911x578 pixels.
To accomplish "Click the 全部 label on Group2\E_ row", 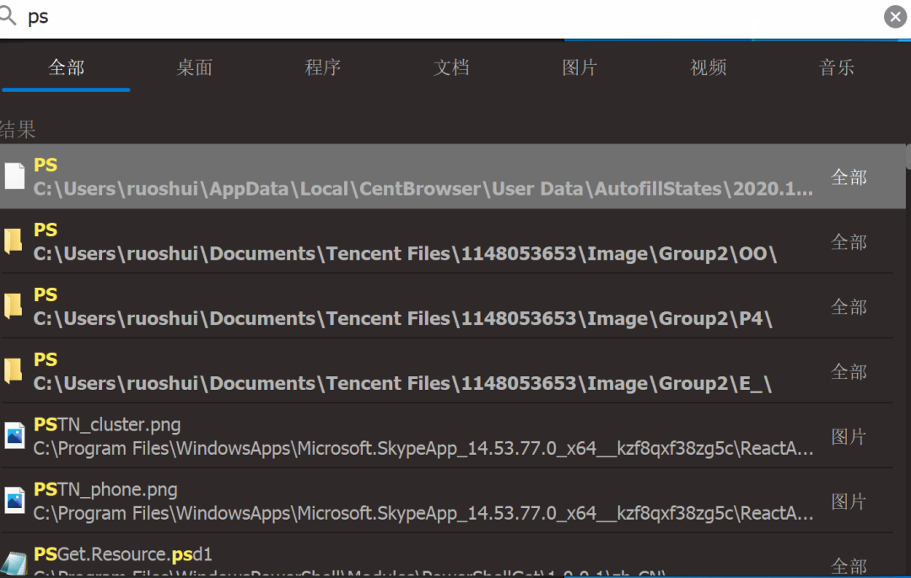I will click(849, 372).
